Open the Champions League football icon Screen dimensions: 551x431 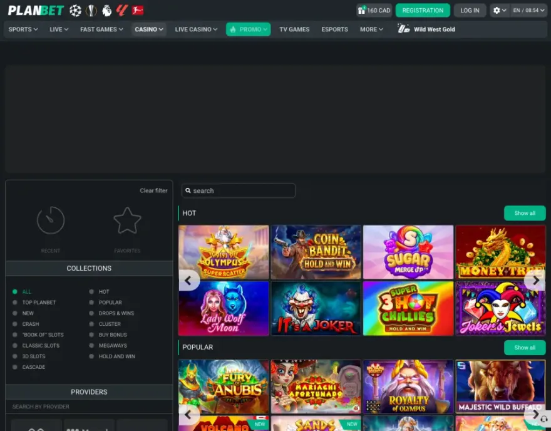tap(75, 11)
